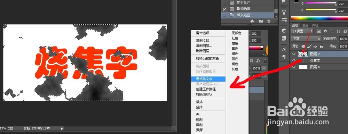Open the blend mode 正常 dropdown
348x134 pixels.
[306, 39]
